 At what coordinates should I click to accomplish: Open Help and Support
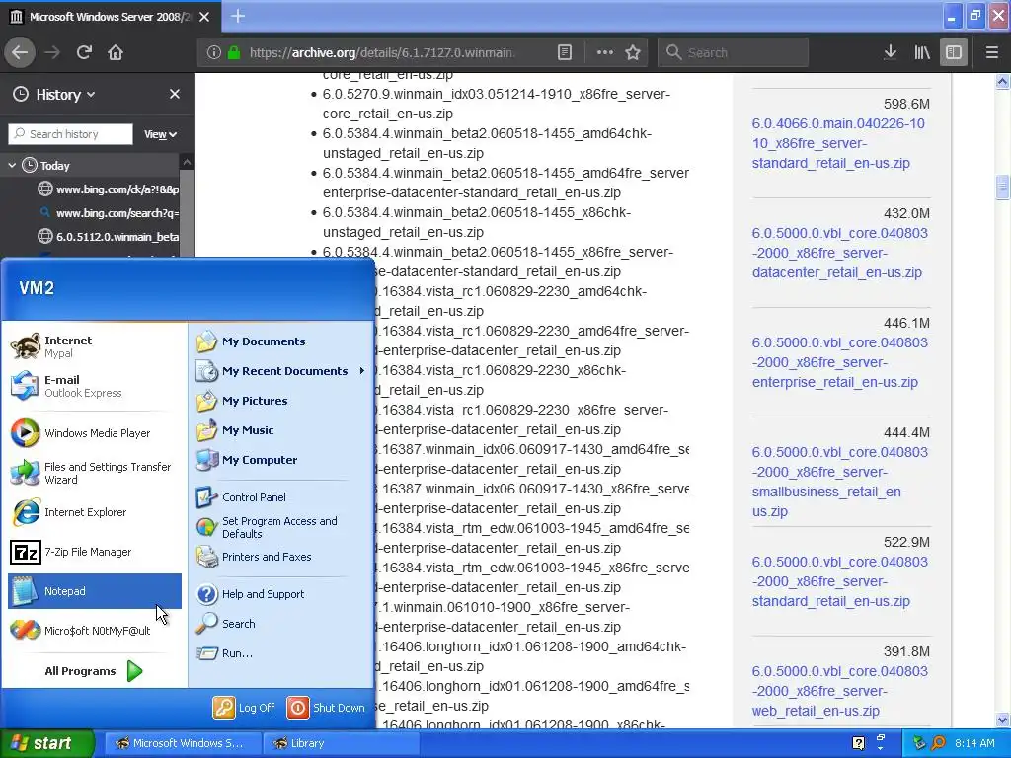click(280, 594)
